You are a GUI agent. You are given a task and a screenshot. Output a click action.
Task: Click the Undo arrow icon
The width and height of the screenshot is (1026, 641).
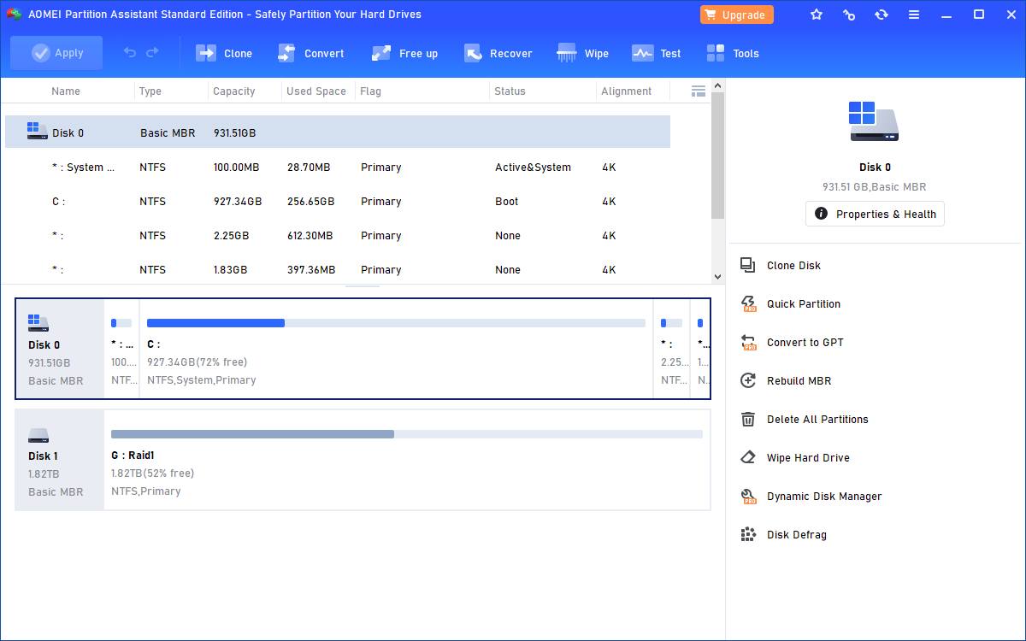click(130, 53)
